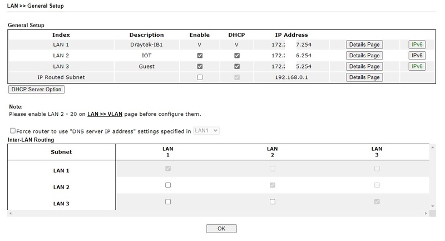Toggle the Enable checkbox for LAN 2
445x241 pixels.
(x=200, y=56)
